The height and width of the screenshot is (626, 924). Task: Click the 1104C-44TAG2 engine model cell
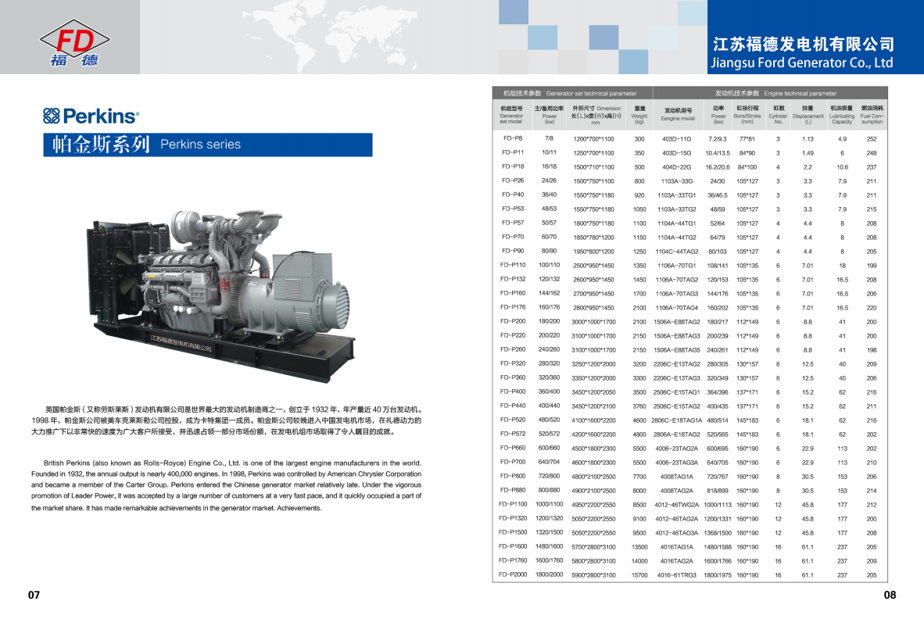676,252
